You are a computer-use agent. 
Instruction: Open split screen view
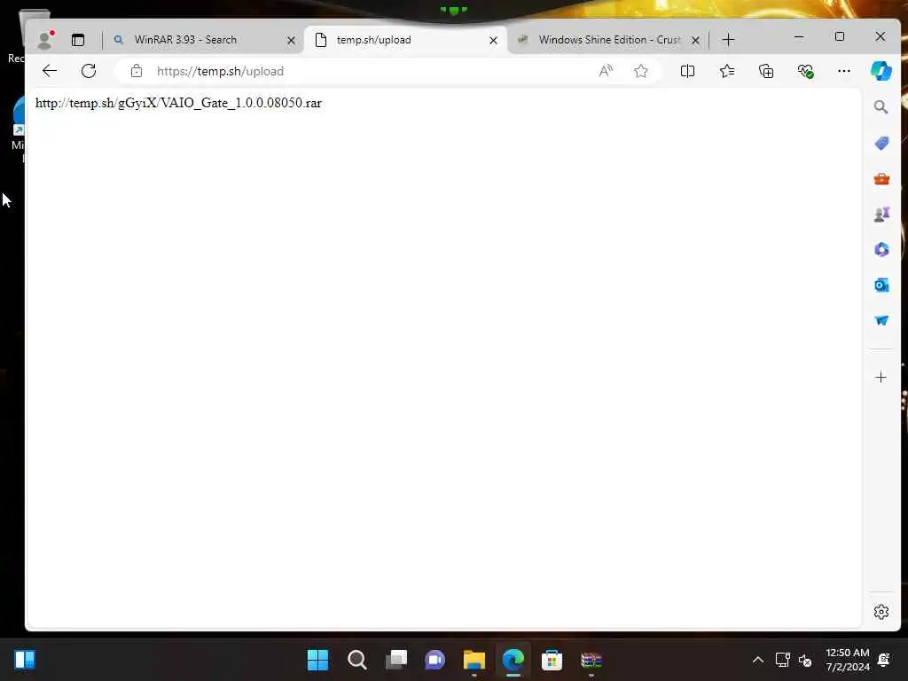(687, 71)
